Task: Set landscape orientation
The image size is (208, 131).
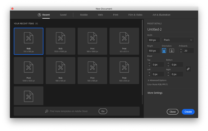Action: (172, 50)
